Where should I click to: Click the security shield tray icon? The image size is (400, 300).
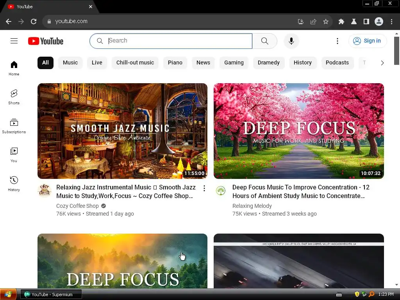point(357,294)
